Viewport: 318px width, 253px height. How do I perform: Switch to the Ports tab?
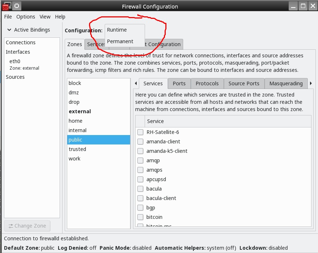[179, 83]
